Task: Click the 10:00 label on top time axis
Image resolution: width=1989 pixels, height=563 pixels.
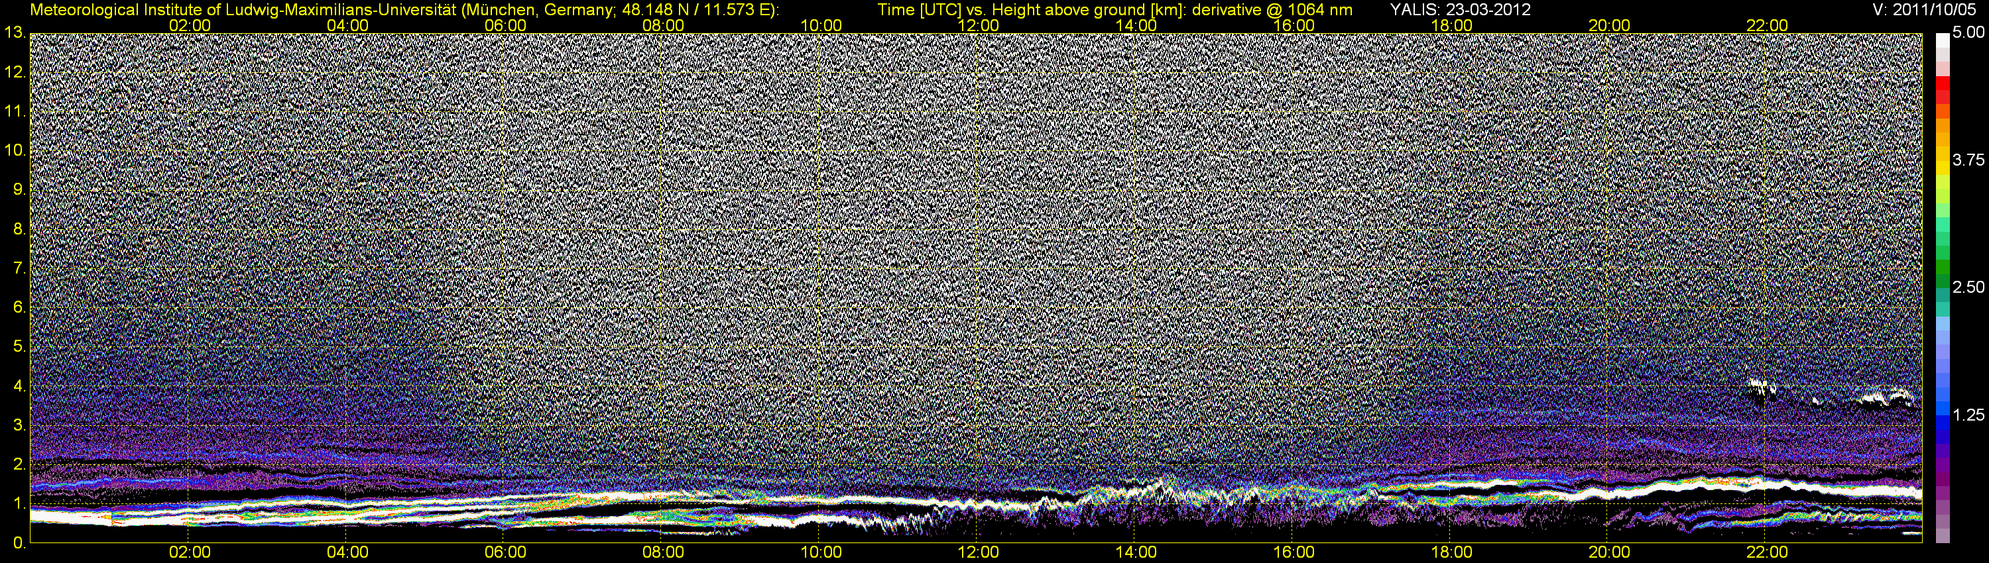Action: click(x=821, y=25)
